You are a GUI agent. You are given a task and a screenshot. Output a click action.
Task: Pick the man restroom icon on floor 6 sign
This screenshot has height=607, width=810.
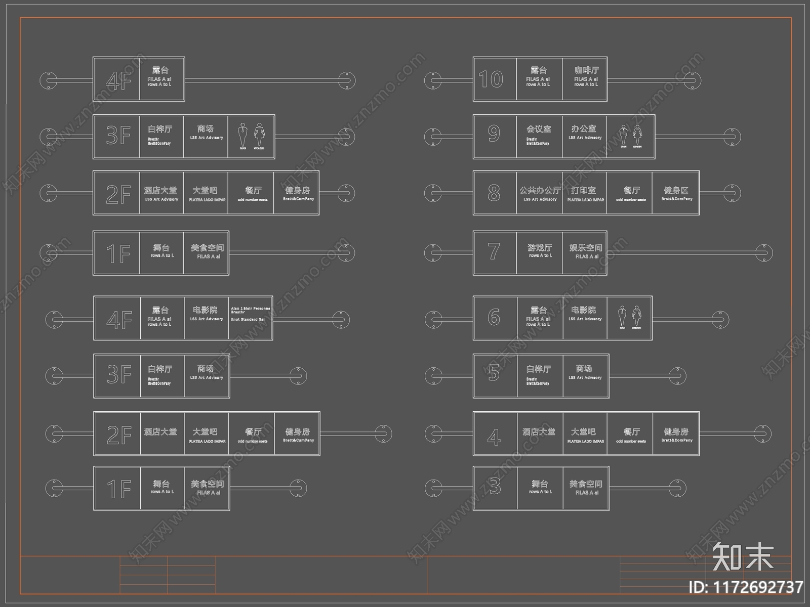[622, 316]
